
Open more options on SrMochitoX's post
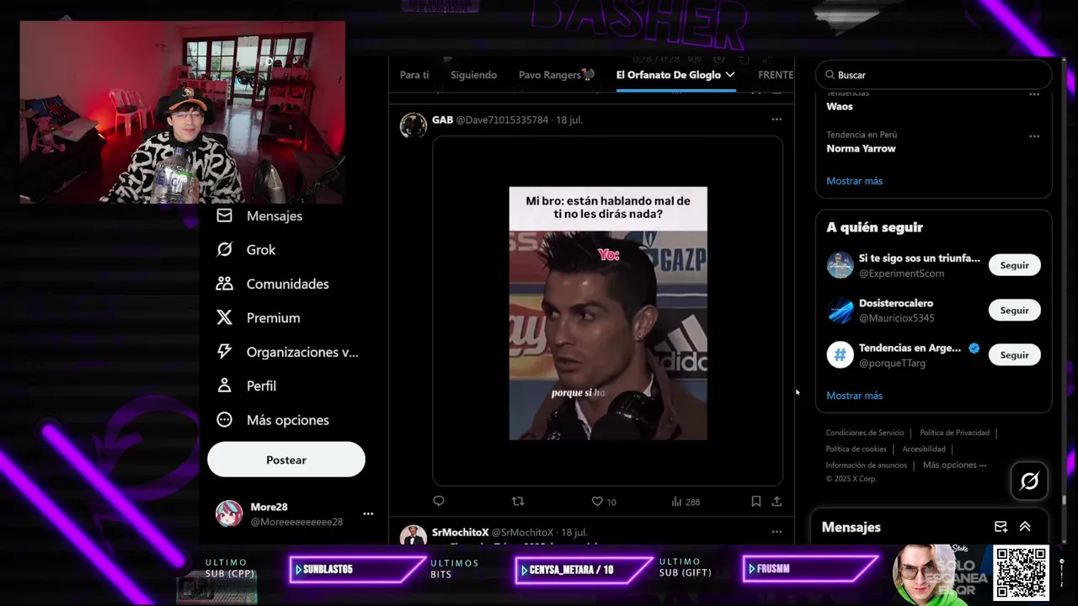click(776, 532)
